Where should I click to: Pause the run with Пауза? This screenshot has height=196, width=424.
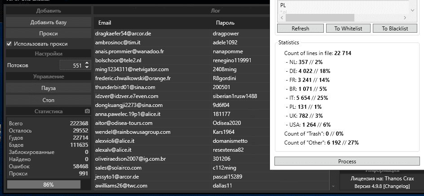(48, 88)
